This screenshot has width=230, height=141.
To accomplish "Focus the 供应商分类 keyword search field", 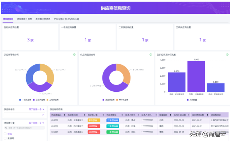I will [24, 128].
